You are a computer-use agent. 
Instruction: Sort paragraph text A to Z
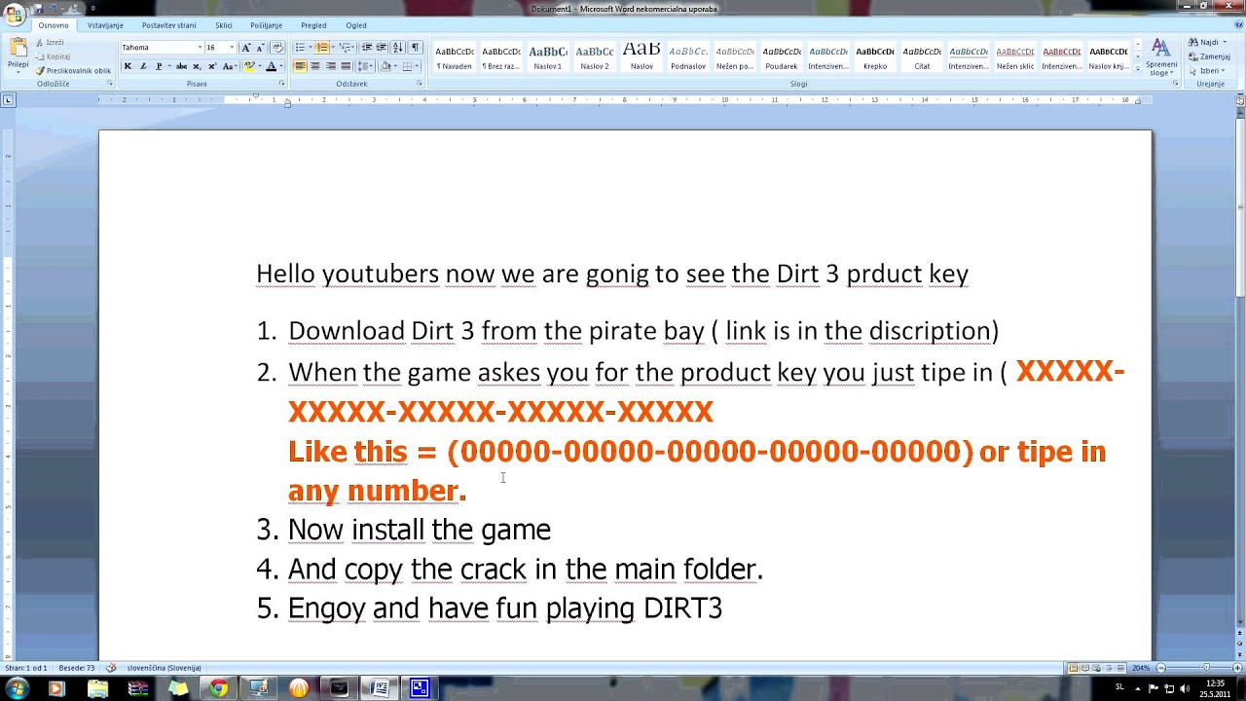point(398,47)
